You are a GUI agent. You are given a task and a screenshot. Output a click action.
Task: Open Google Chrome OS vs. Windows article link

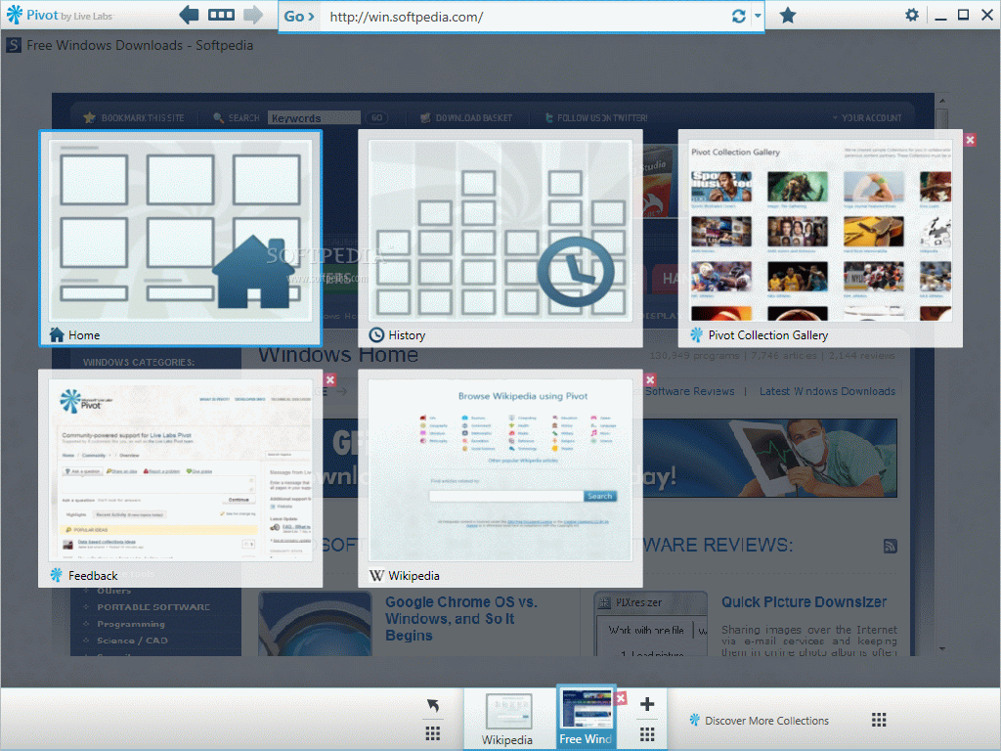pos(461,619)
